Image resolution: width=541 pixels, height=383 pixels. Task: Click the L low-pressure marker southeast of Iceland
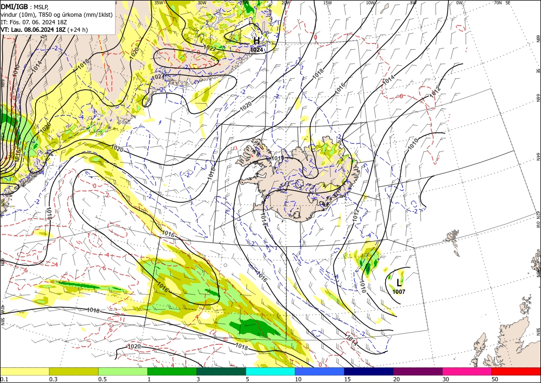[x=399, y=283]
